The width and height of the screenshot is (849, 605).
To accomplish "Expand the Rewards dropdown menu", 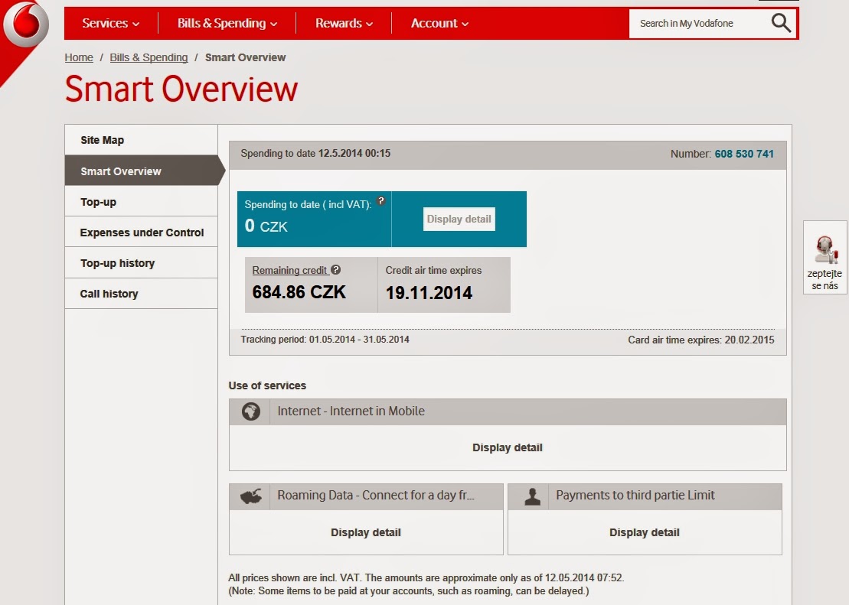I will (x=344, y=23).
